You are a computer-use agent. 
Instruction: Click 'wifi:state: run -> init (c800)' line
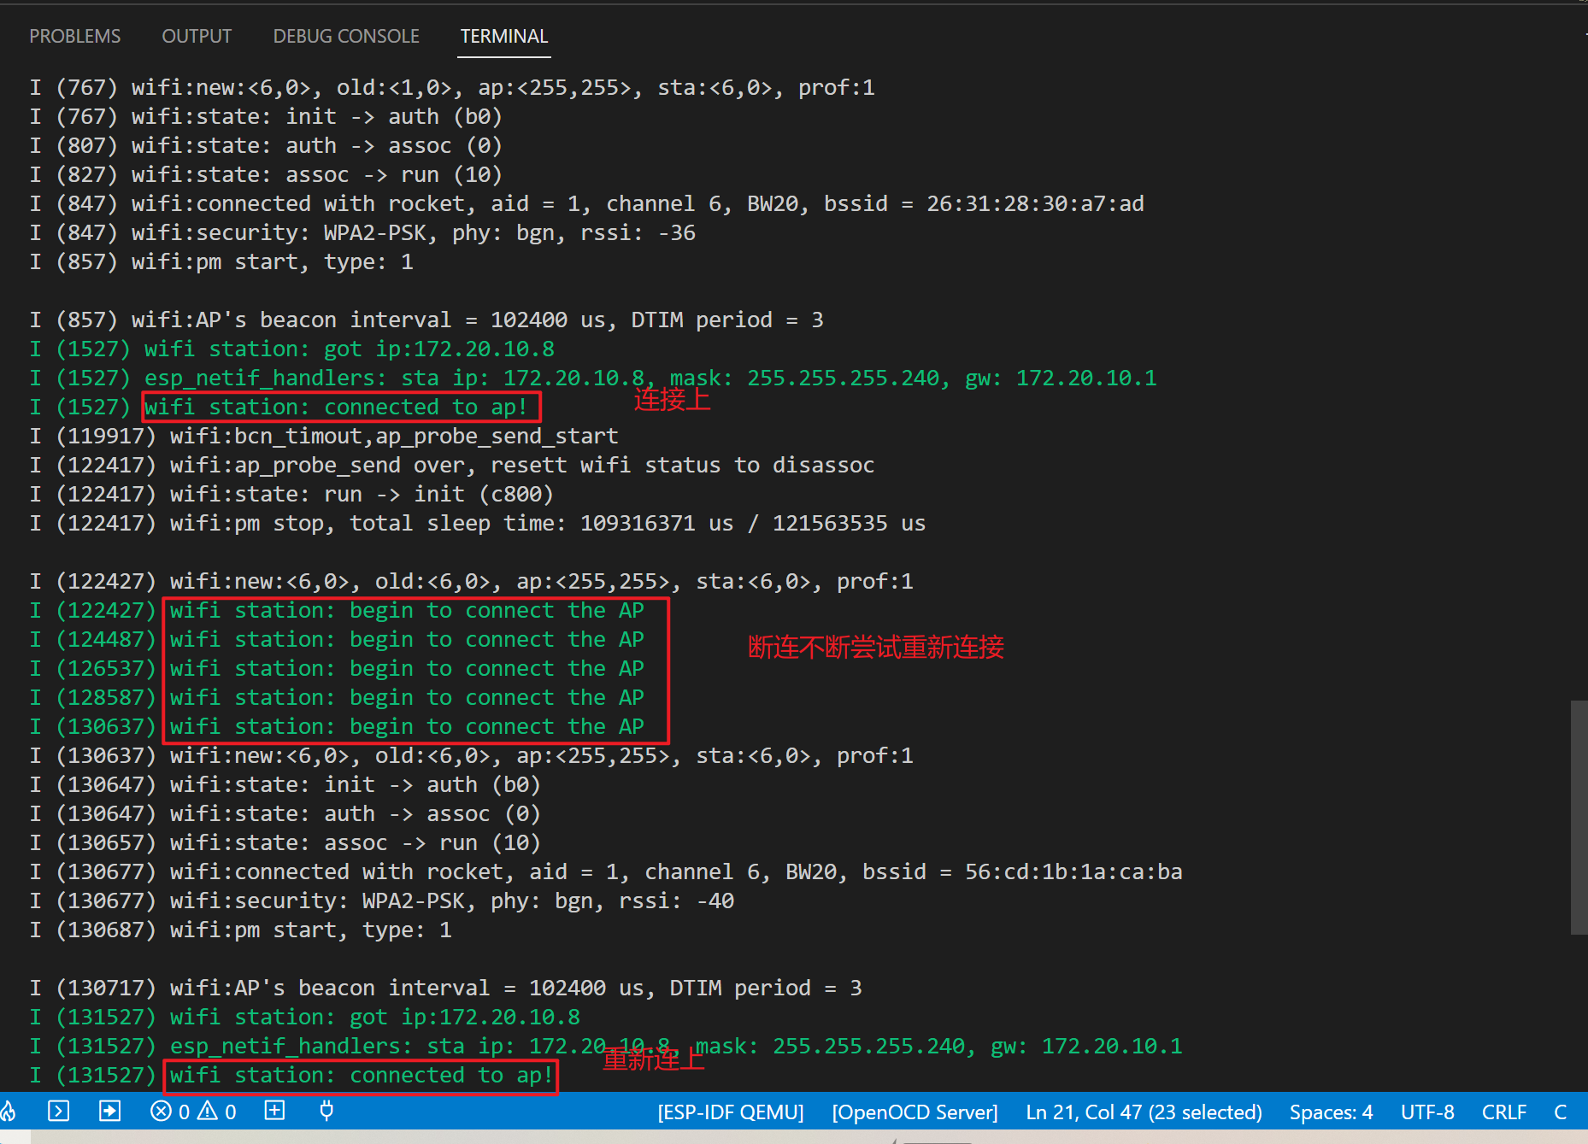pyautogui.click(x=291, y=494)
